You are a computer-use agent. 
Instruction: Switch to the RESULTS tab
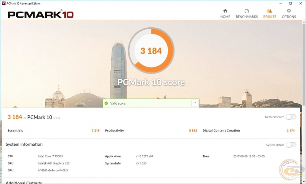(270, 14)
